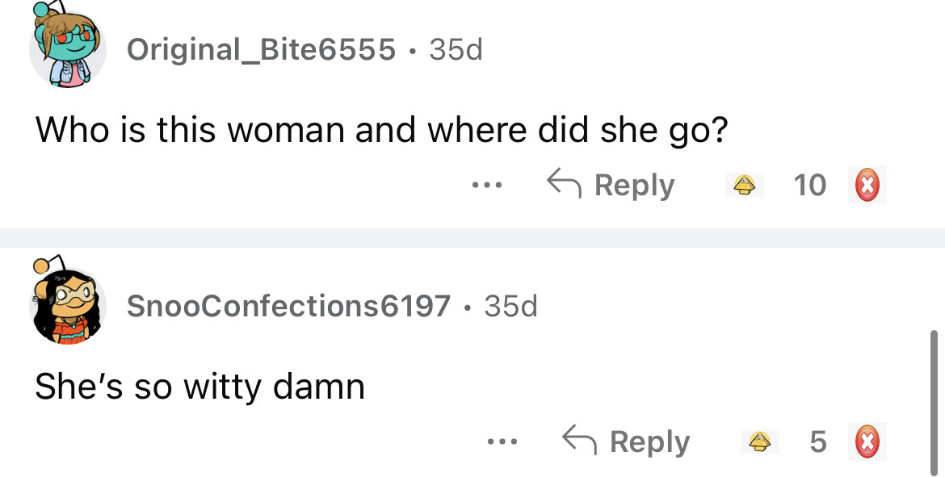Click the comment text "She's so witty damn"

[x=199, y=387]
